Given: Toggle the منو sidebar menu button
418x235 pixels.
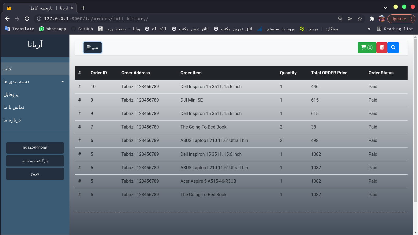Looking at the screenshot, I should [x=92, y=47].
